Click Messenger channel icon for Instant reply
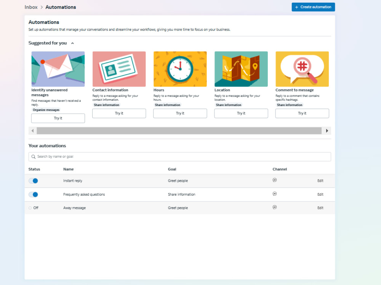The height and width of the screenshot is (285, 381). click(x=275, y=180)
